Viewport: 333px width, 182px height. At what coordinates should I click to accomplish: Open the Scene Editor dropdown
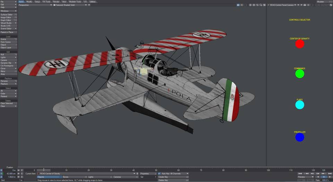coord(8,29)
